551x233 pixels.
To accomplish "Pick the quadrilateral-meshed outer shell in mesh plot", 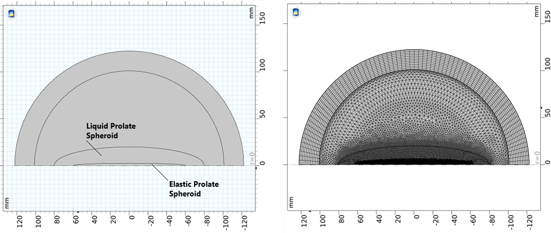I will click(414, 60).
